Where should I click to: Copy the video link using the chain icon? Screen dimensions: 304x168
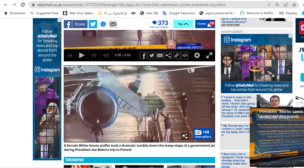(176, 56)
